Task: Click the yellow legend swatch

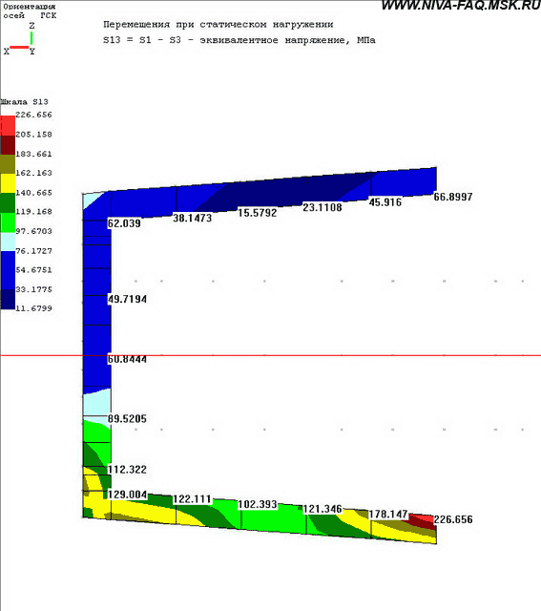Action: [x=8, y=183]
